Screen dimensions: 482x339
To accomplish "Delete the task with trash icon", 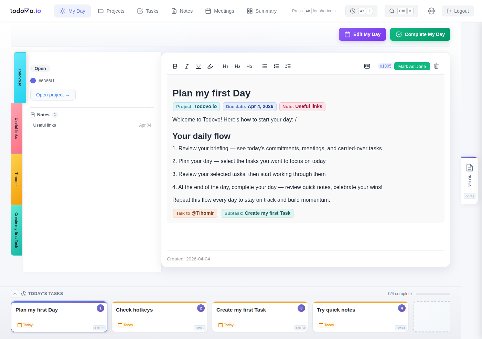I will (436, 66).
